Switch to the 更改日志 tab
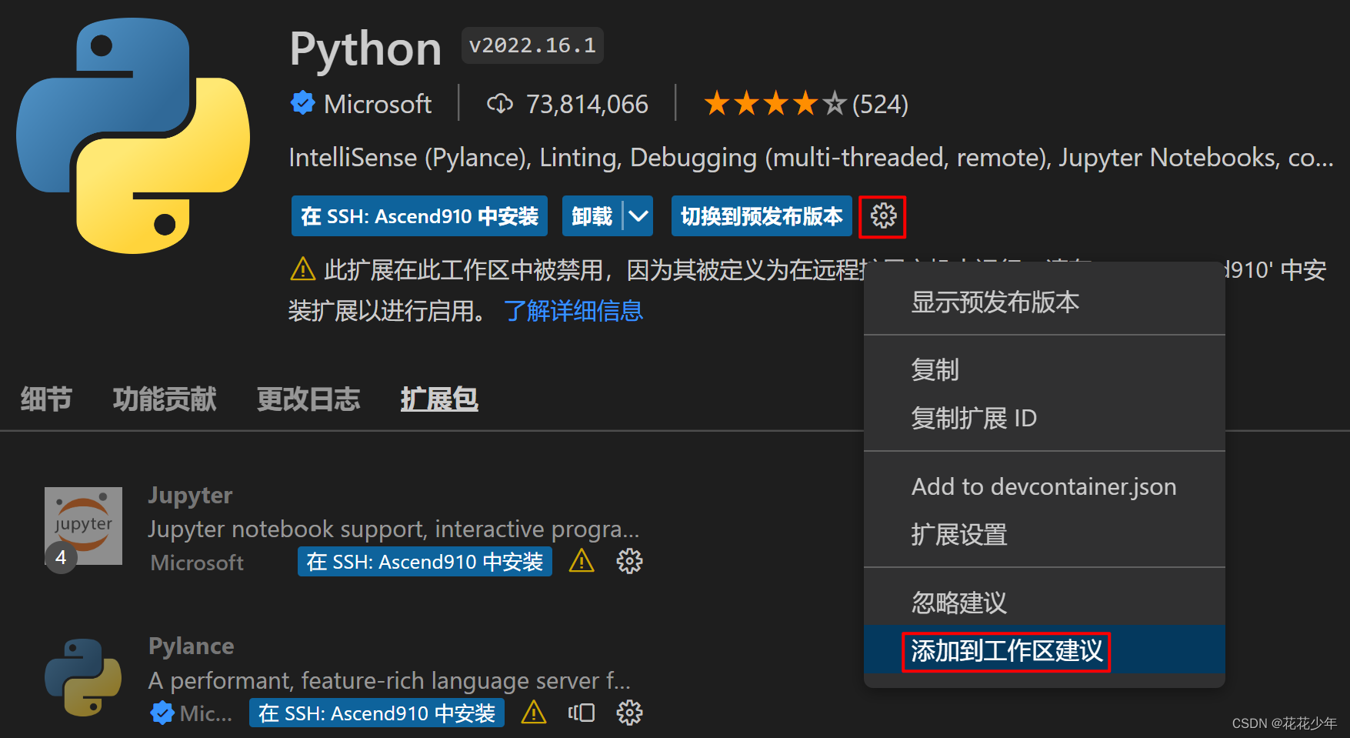 308,399
